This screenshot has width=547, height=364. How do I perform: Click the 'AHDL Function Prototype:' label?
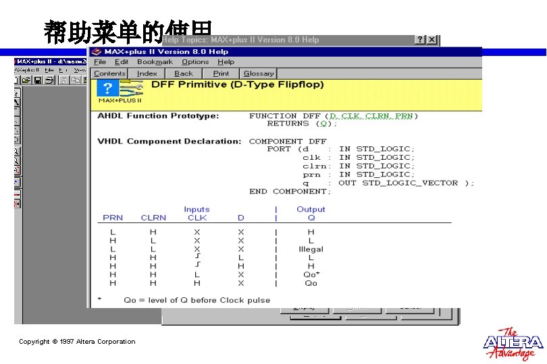point(158,116)
